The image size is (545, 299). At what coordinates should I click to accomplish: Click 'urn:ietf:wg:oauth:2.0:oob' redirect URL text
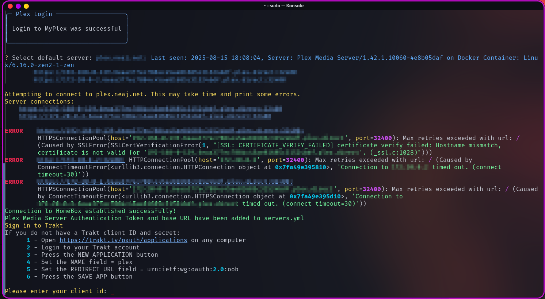tap(193, 269)
